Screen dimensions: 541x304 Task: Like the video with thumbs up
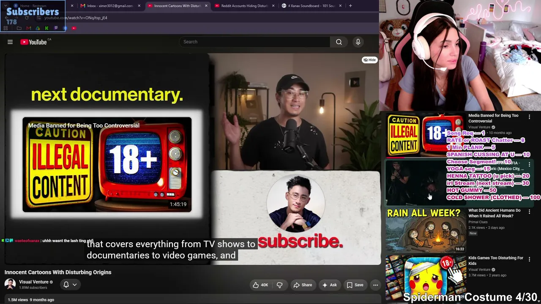tap(260, 285)
